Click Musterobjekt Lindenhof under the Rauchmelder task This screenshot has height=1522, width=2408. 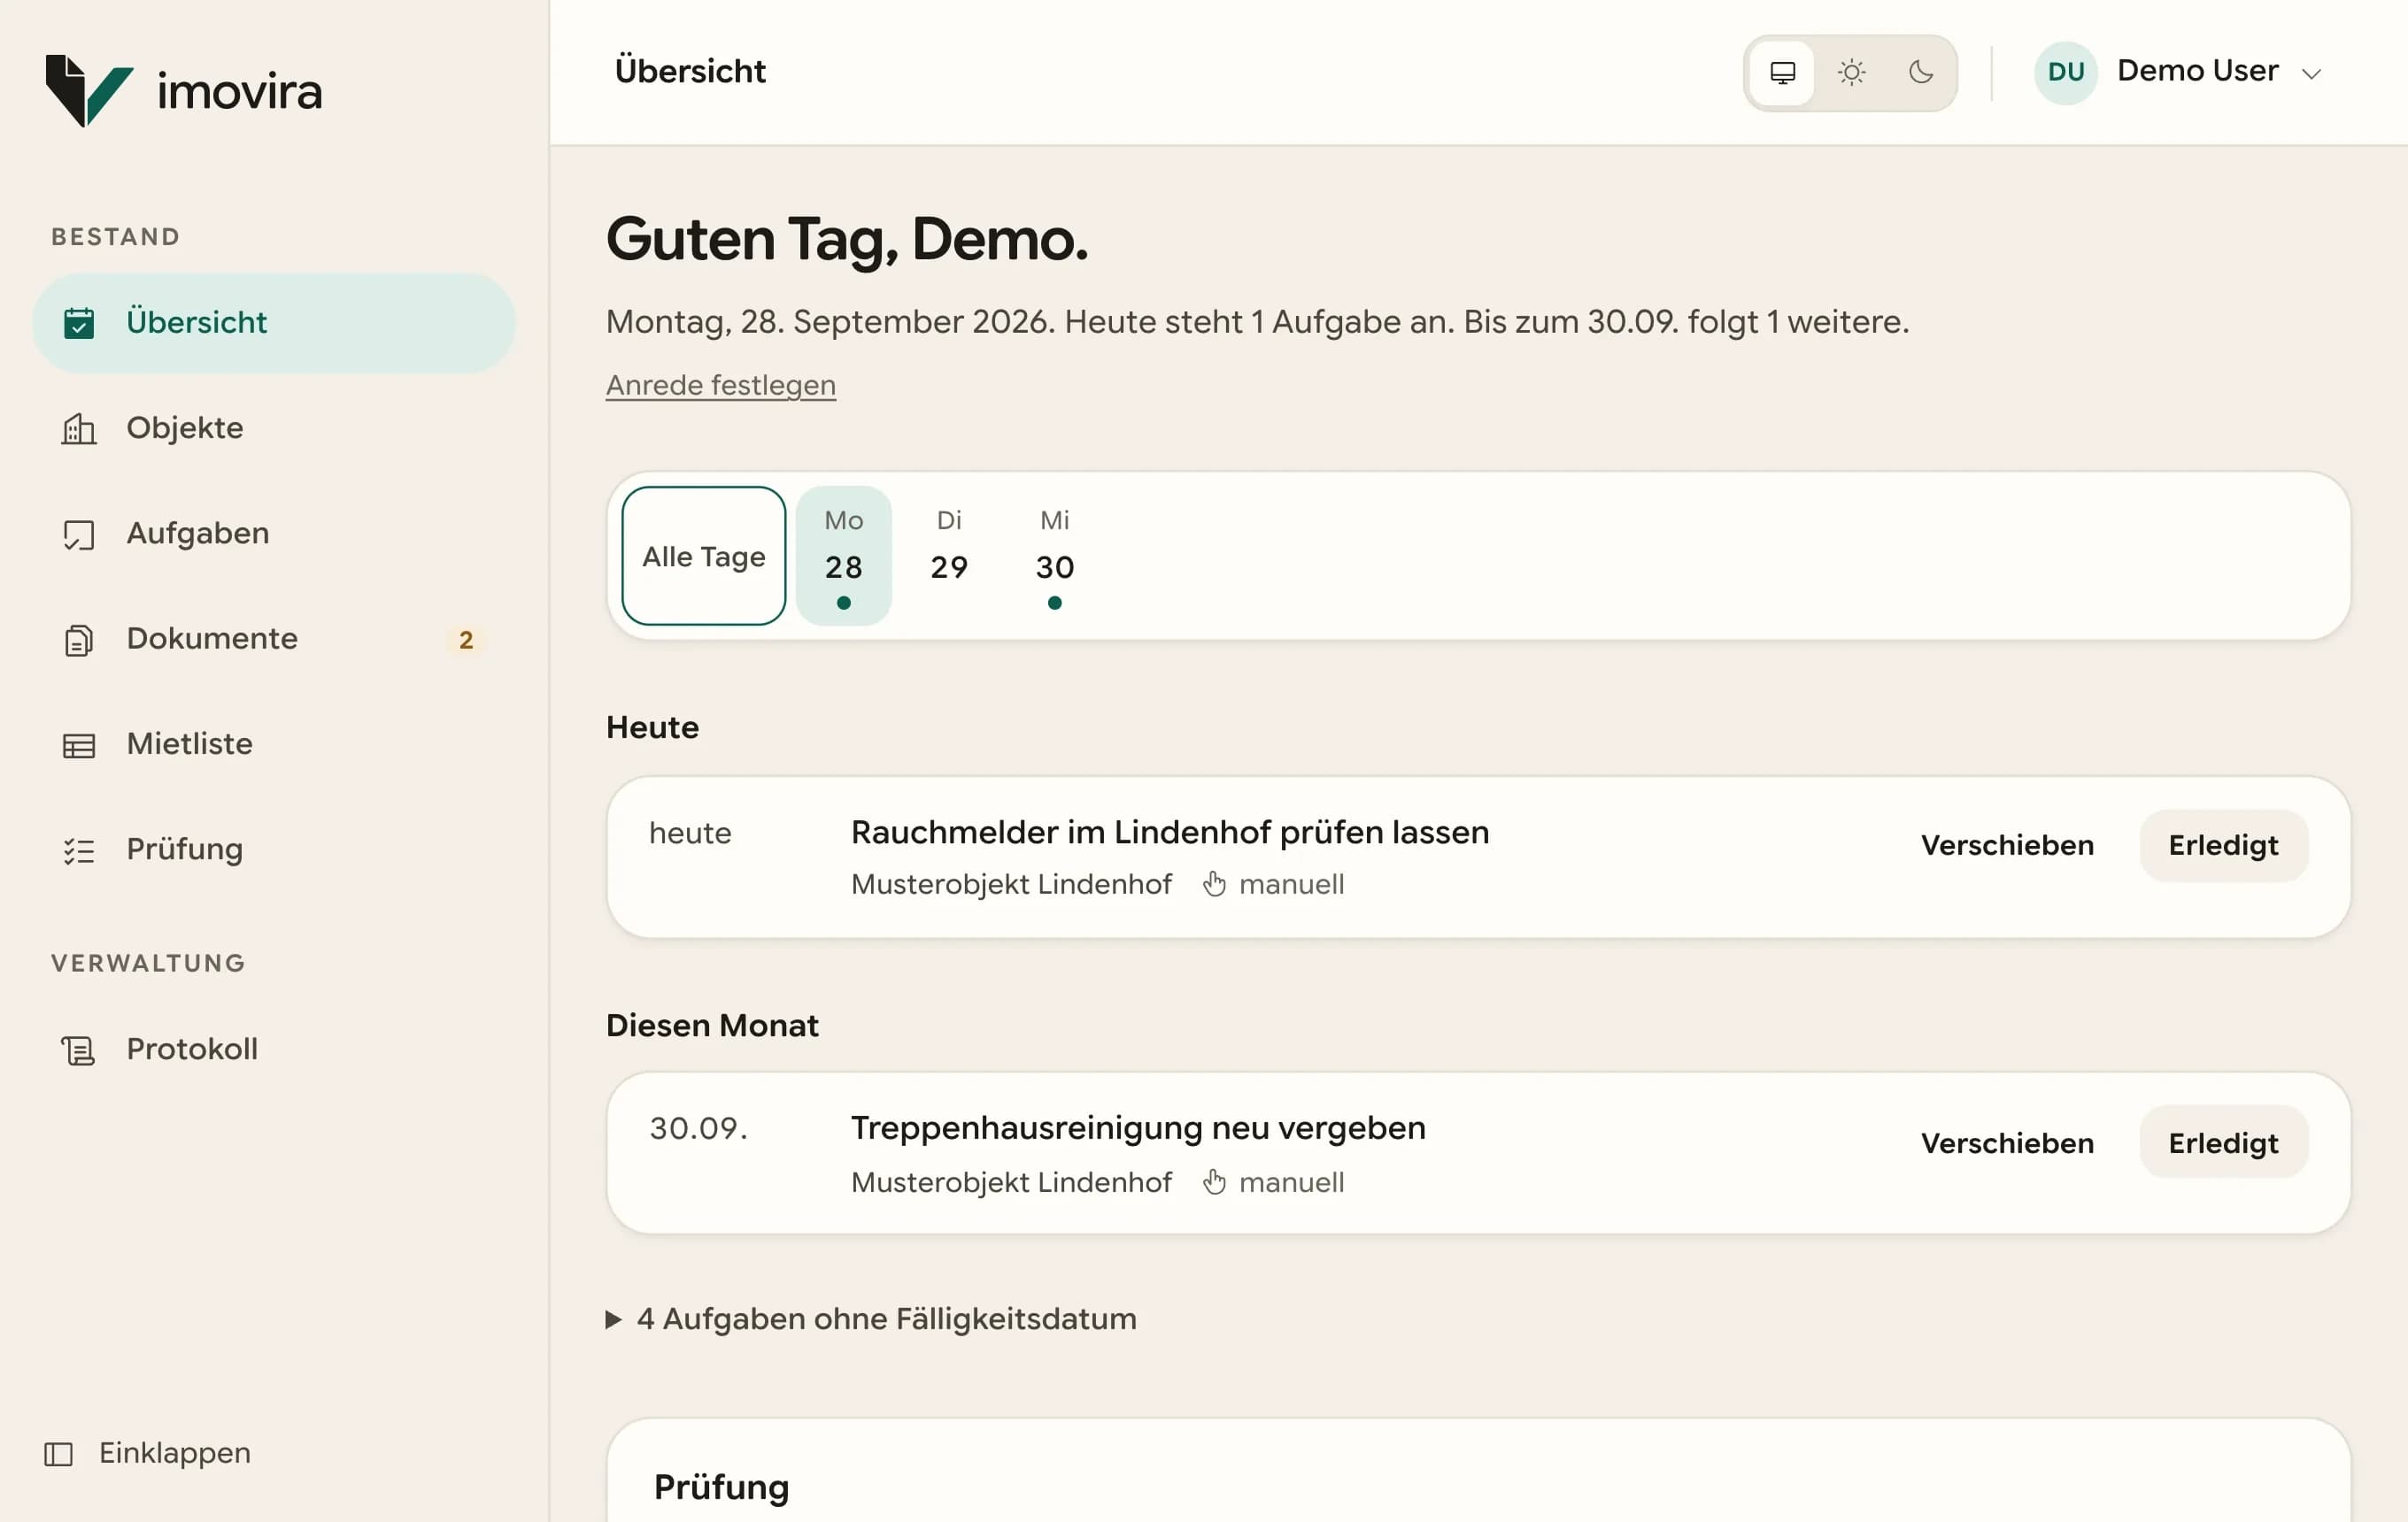pyautogui.click(x=1011, y=884)
